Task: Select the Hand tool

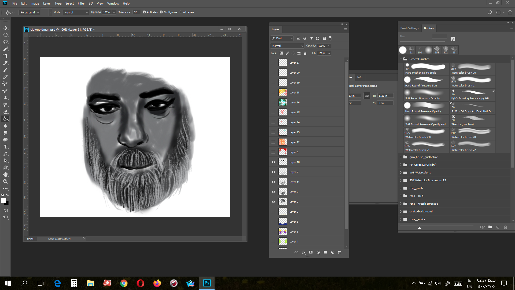Action: tap(5, 175)
